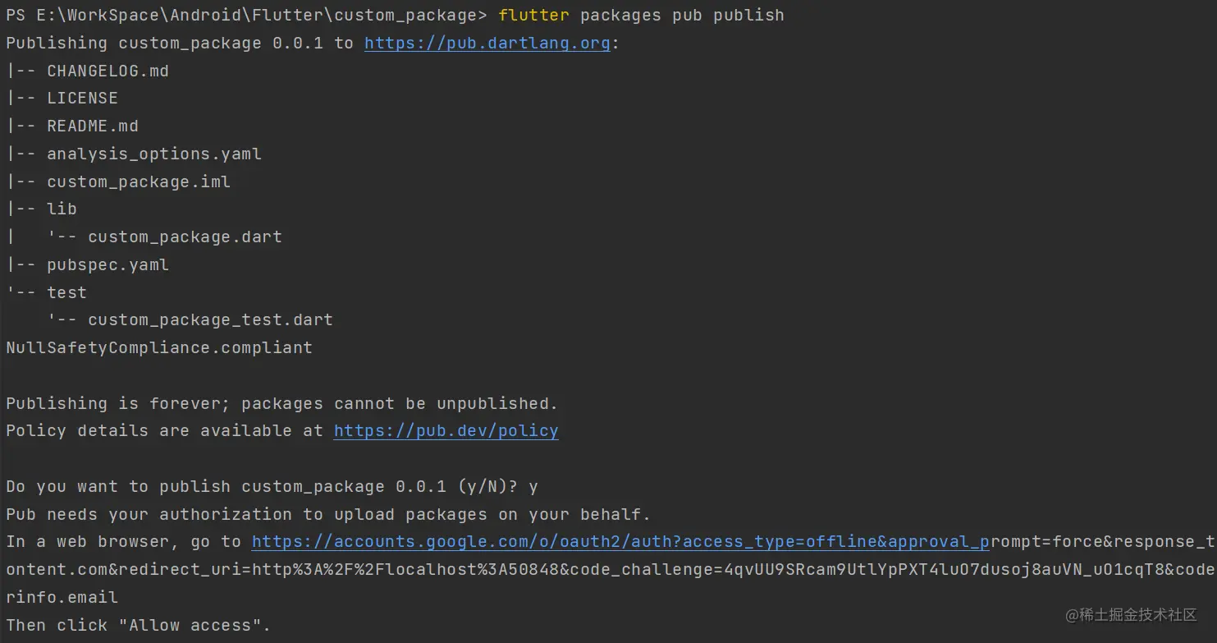This screenshot has width=1217, height=643.
Task: Click the custom_package_test.dart entry
Action: click(210, 319)
